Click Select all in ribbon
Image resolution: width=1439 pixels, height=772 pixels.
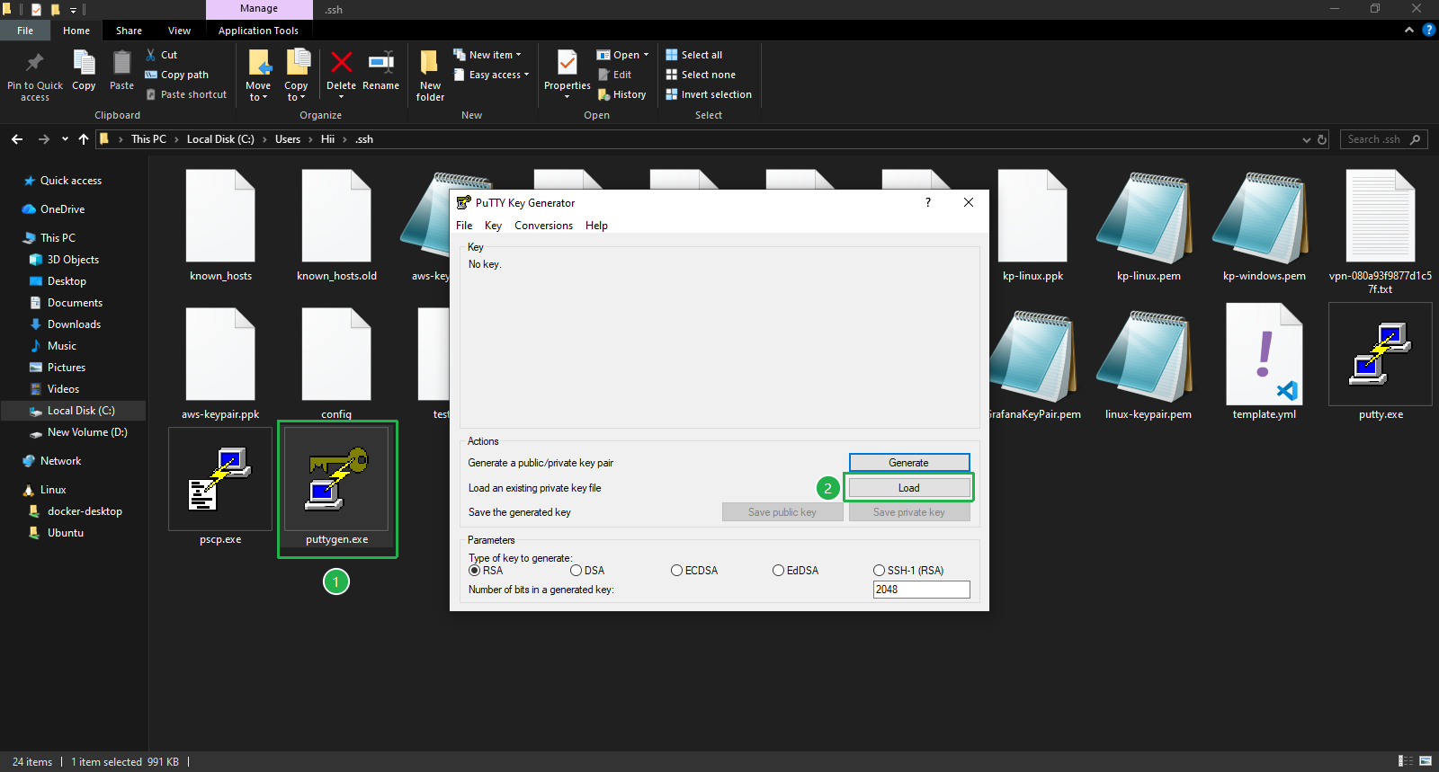[694, 55]
